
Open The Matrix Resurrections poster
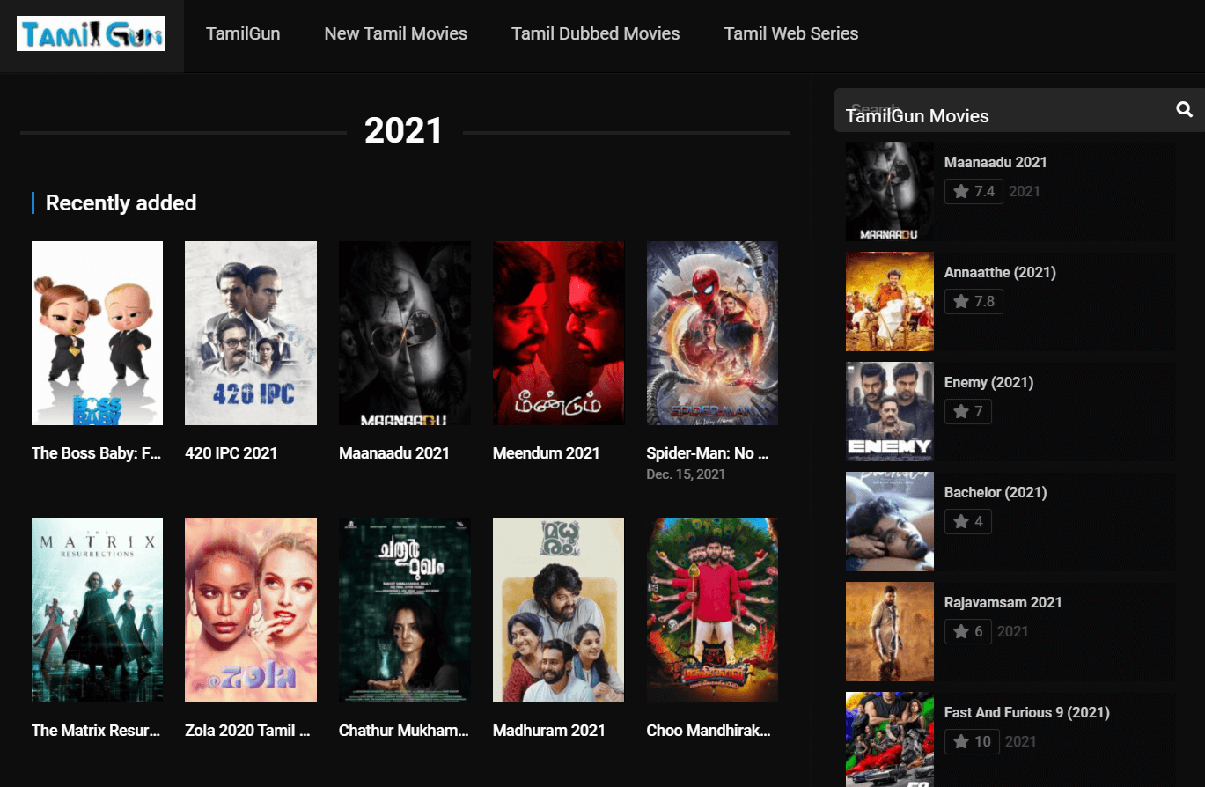[97, 610]
